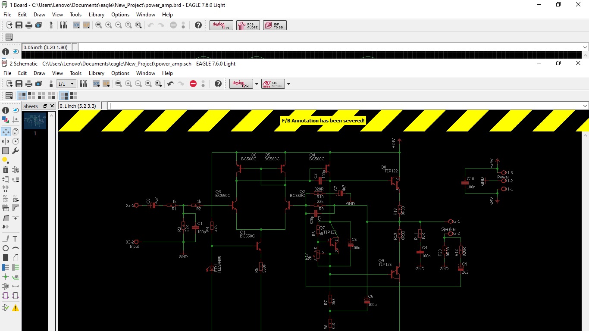This screenshot has width=589, height=331.
Task: Click Redraw in the Schematic toolbar
Action: click(148, 84)
